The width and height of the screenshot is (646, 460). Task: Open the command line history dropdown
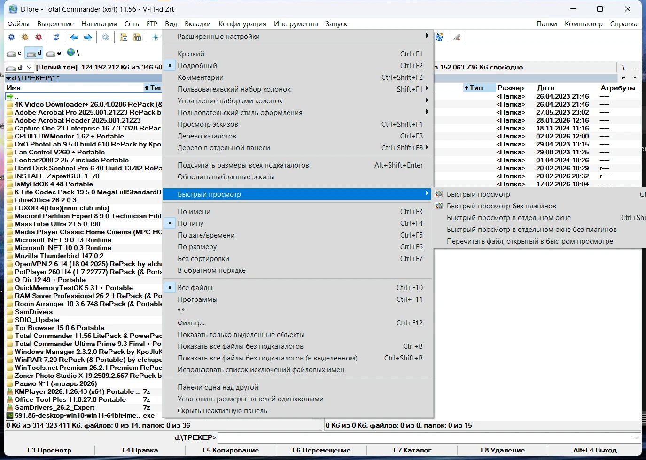(x=636, y=438)
